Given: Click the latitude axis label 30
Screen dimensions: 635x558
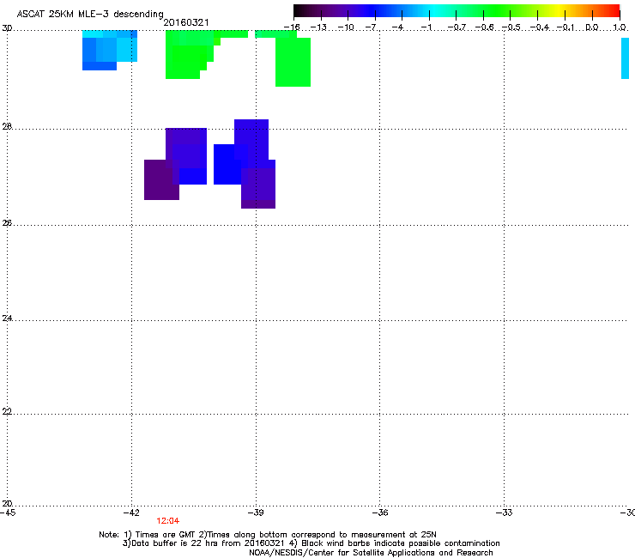Looking at the screenshot, I should tap(7, 28).
